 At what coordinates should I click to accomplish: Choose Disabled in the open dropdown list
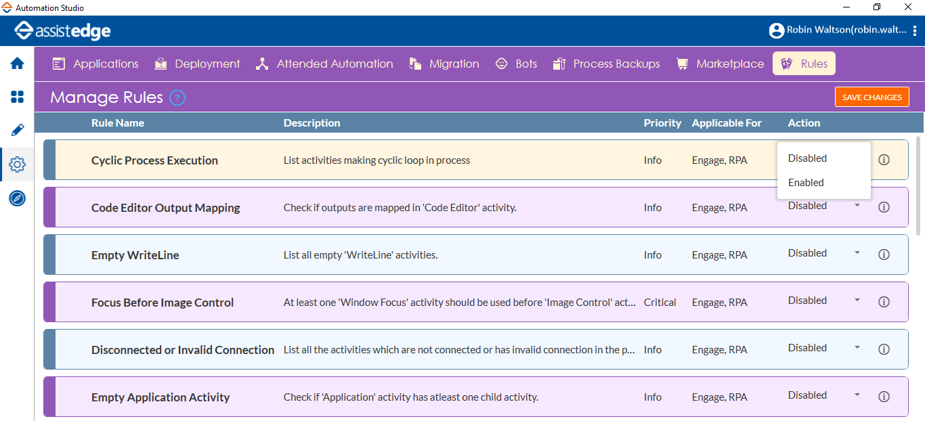(807, 158)
